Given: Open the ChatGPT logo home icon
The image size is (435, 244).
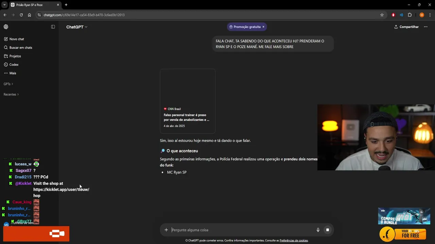Looking at the screenshot, I should click(x=6, y=27).
